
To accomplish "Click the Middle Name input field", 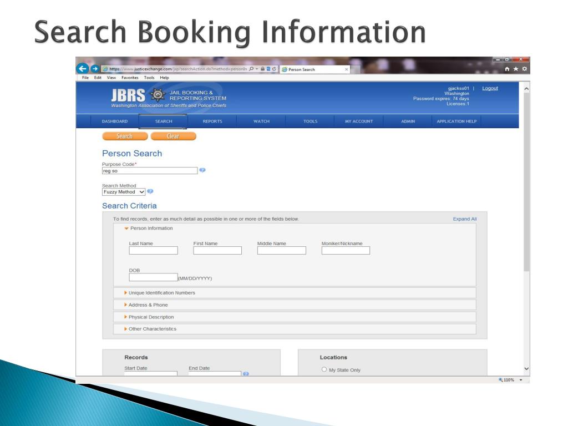I will 281,250.
